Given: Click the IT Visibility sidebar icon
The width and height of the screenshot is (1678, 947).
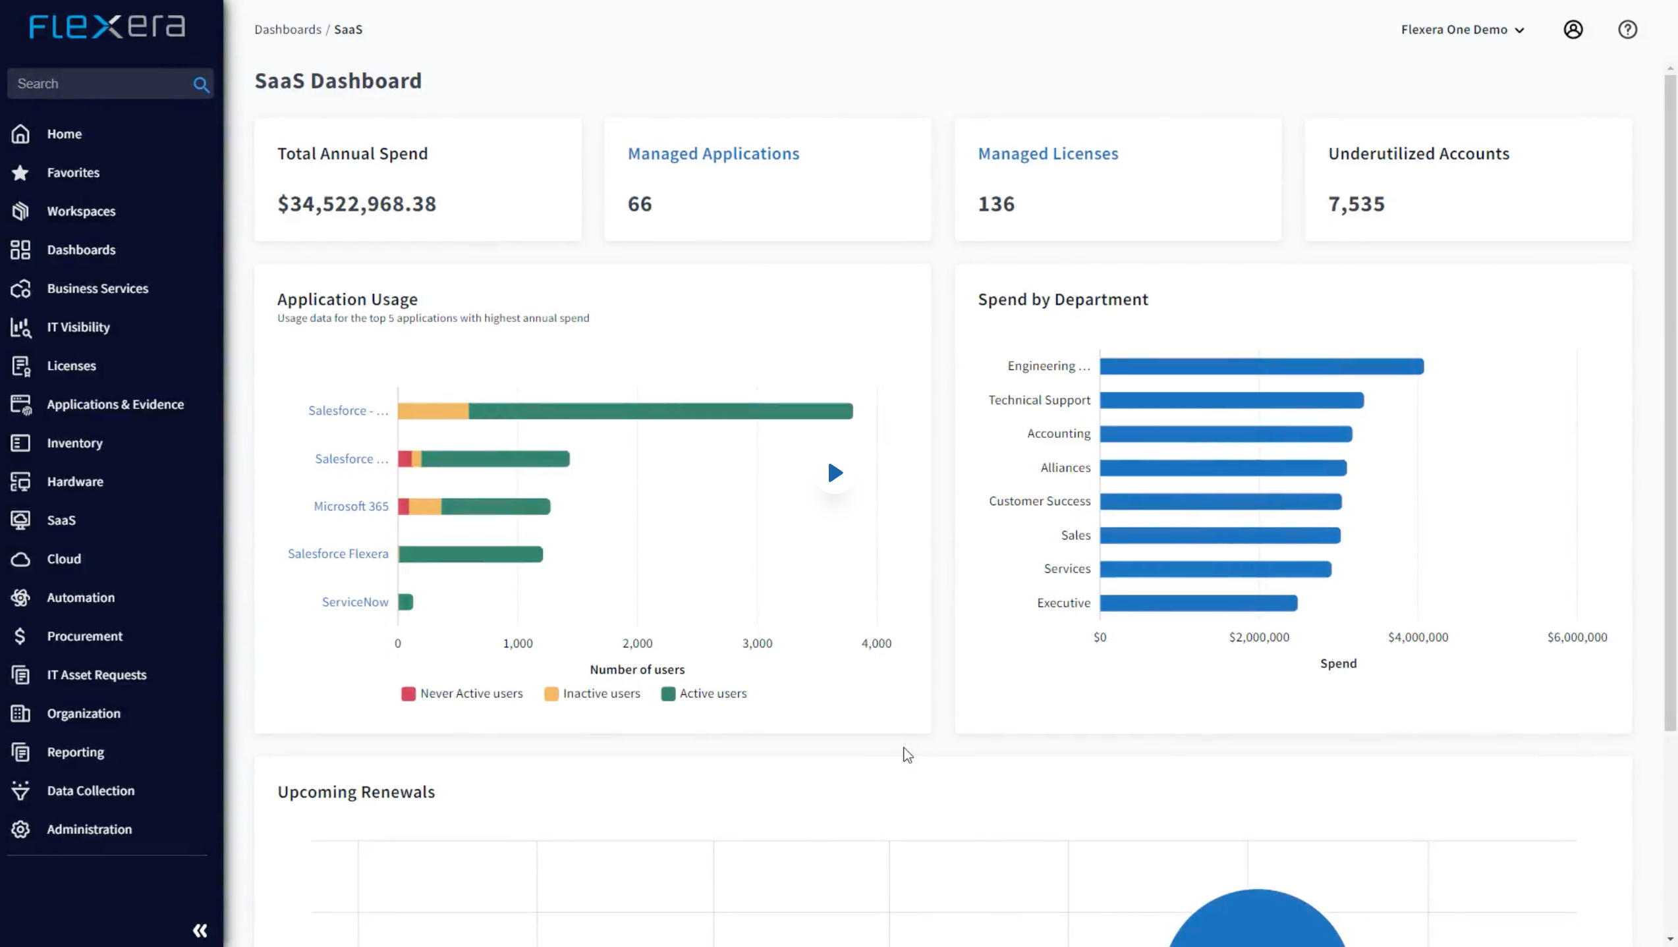Looking at the screenshot, I should [20, 327].
